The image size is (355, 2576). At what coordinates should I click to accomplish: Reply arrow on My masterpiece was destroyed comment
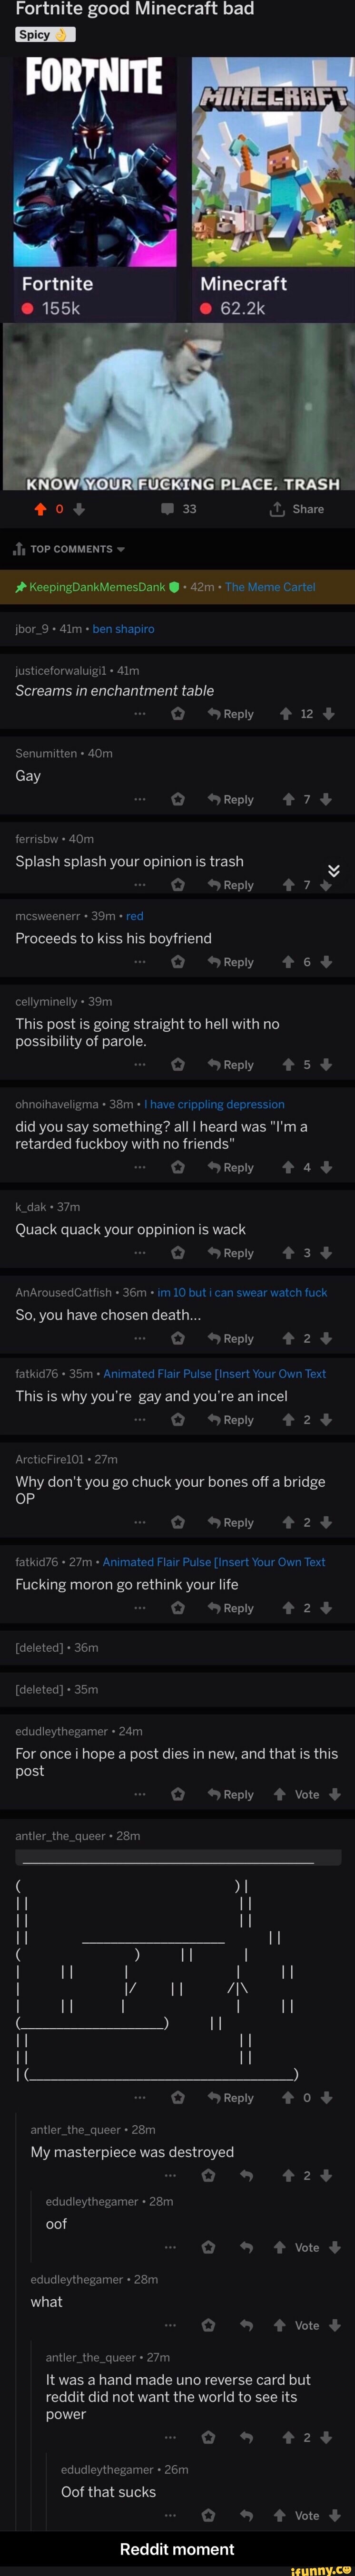[246, 2175]
